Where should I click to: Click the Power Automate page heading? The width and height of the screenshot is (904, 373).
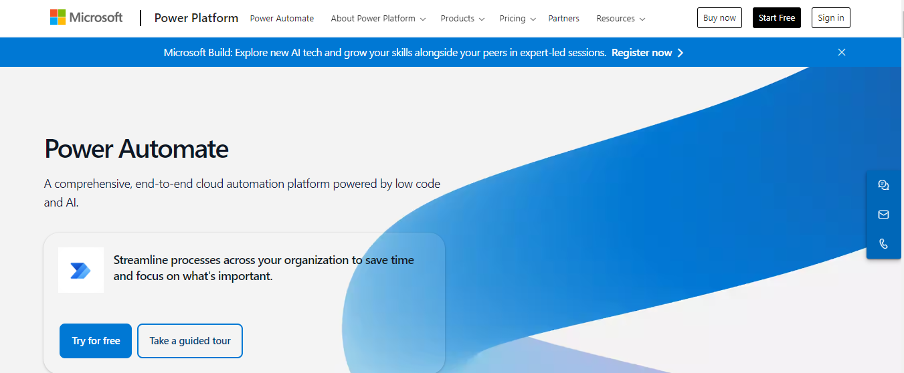click(137, 148)
